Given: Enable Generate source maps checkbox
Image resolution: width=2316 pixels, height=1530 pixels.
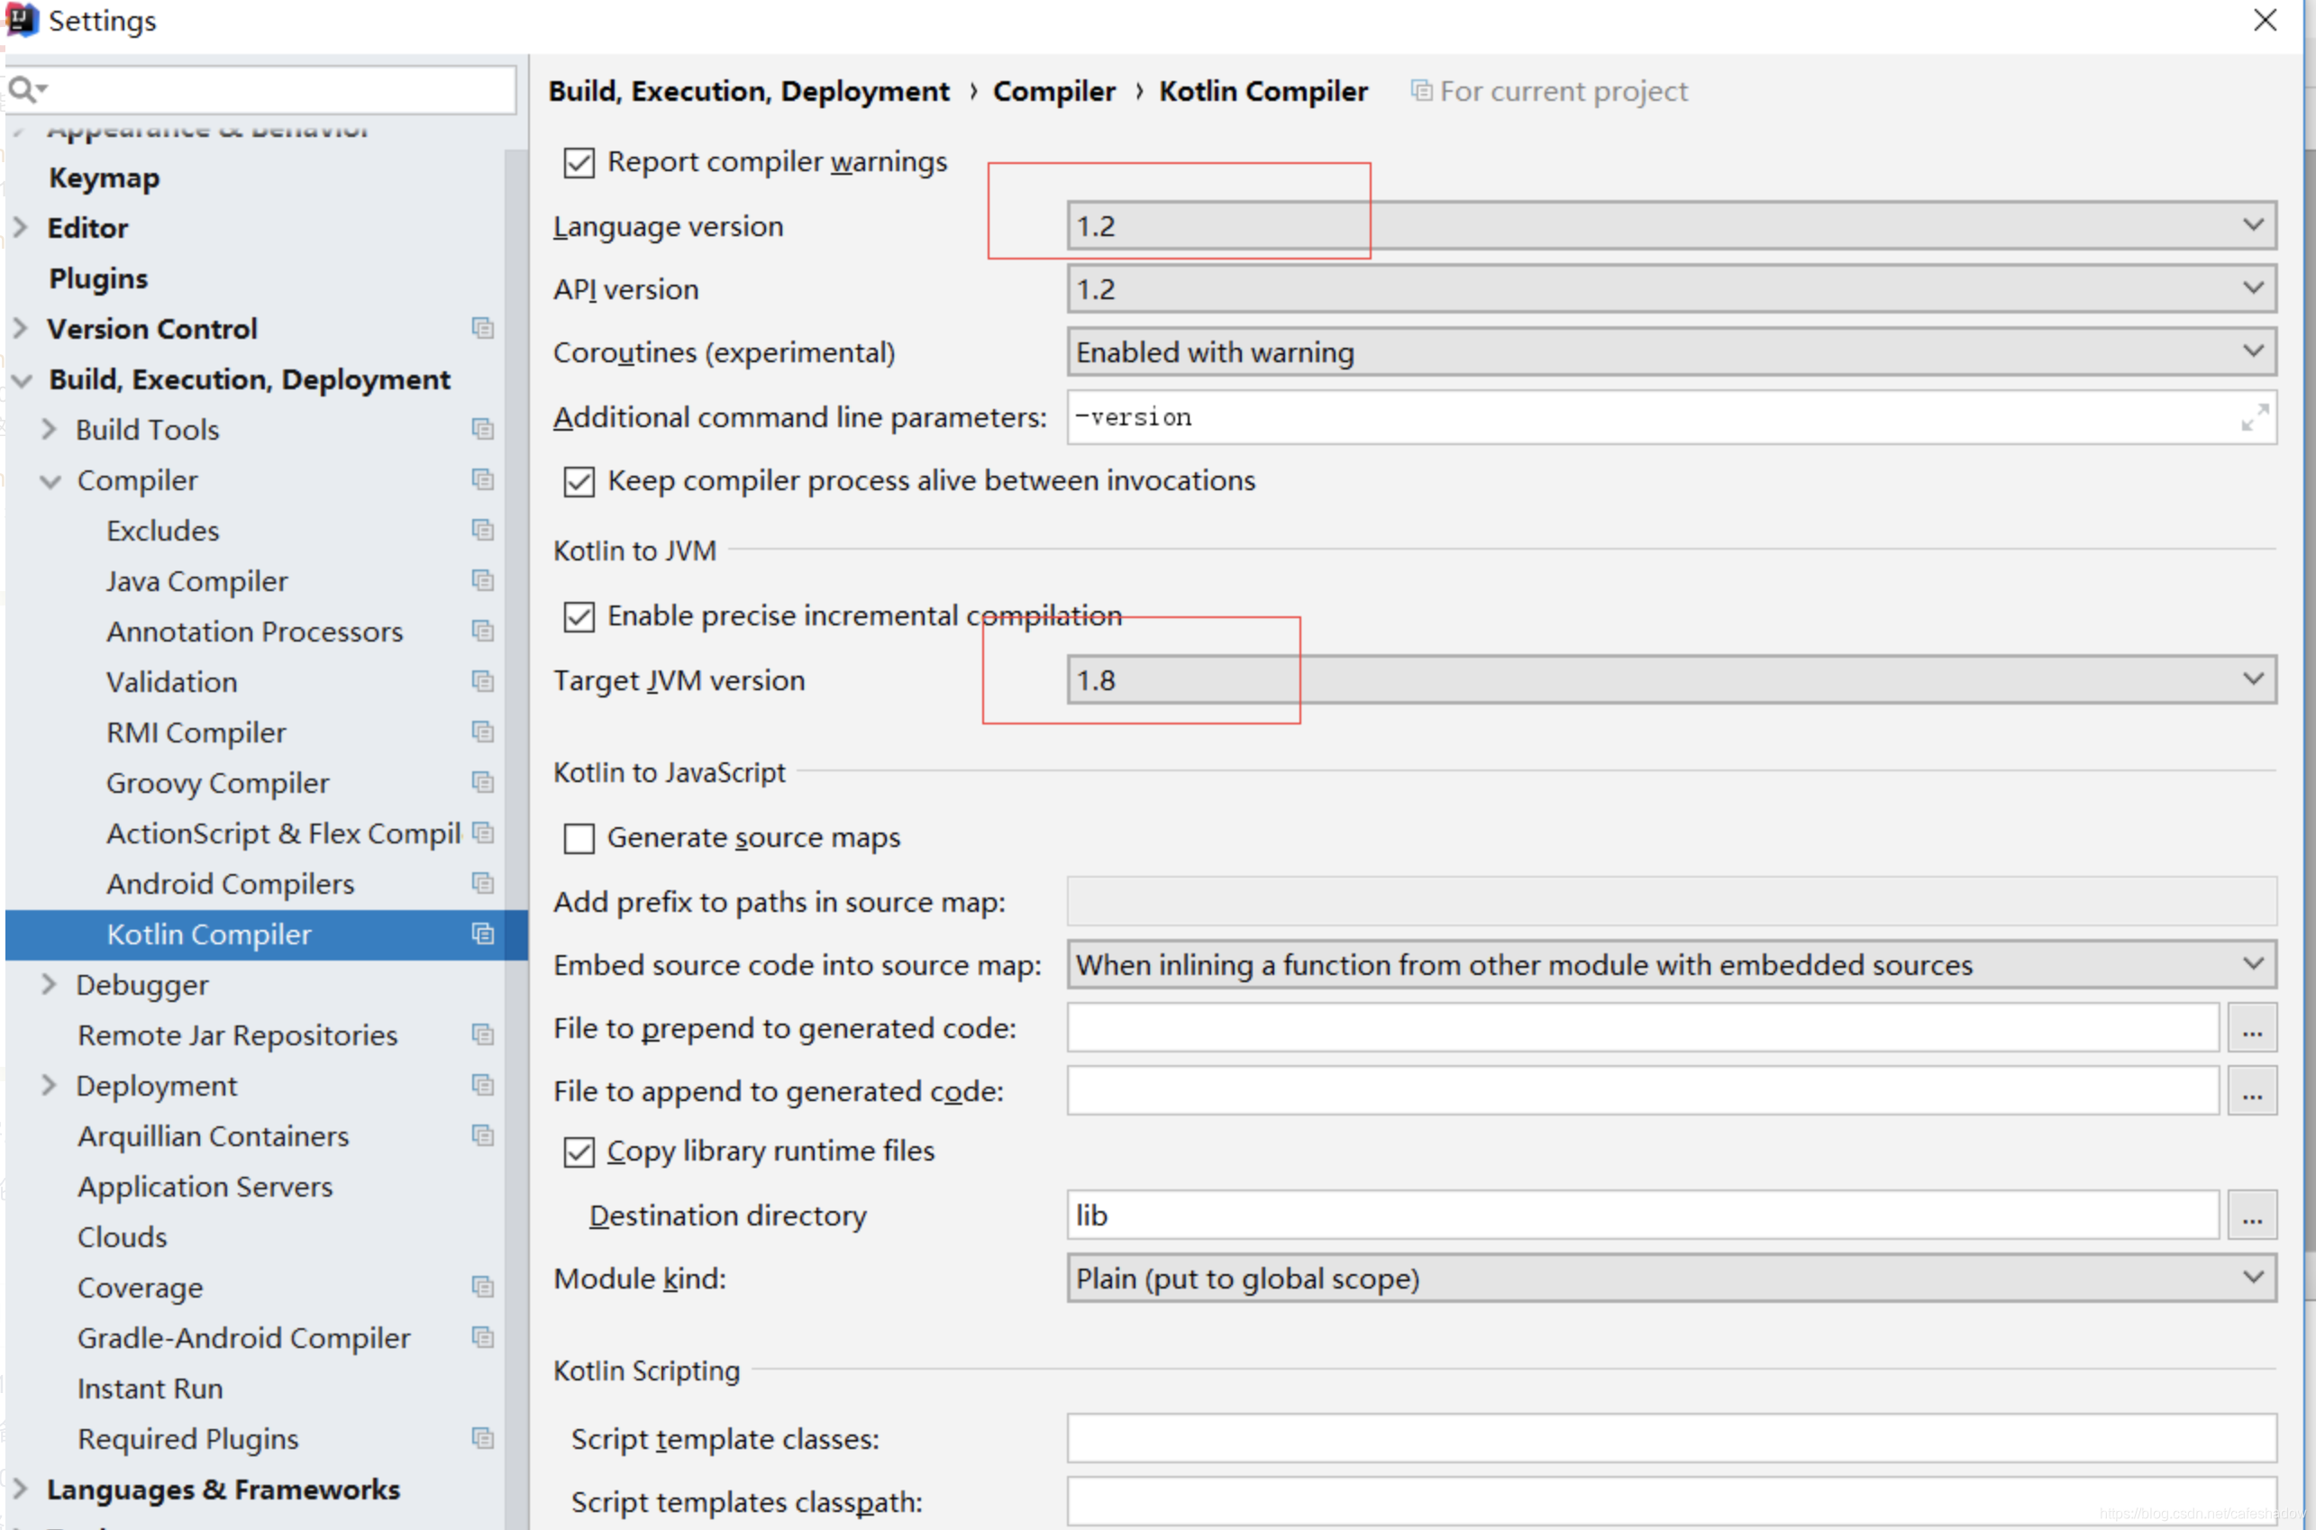Looking at the screenshot, I should pyautogui.click(x=579, y=838).
